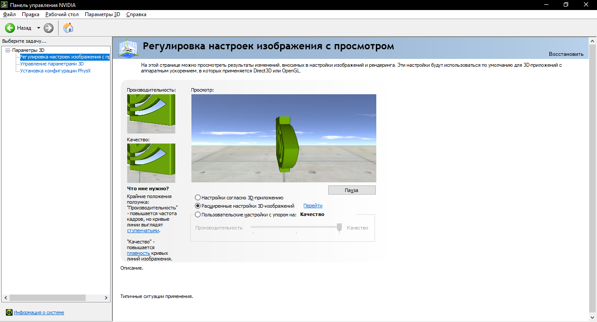Click the Производительность label left of the slider
Viewport: 597px width, 322px height.
(x=219, y=228)
